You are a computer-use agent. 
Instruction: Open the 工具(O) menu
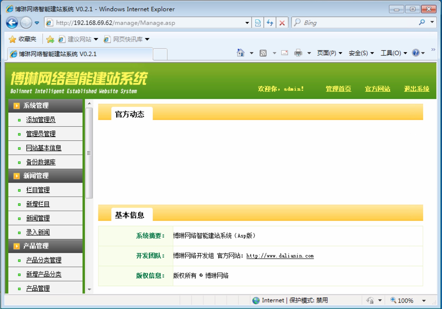click(x=393, y=53)
